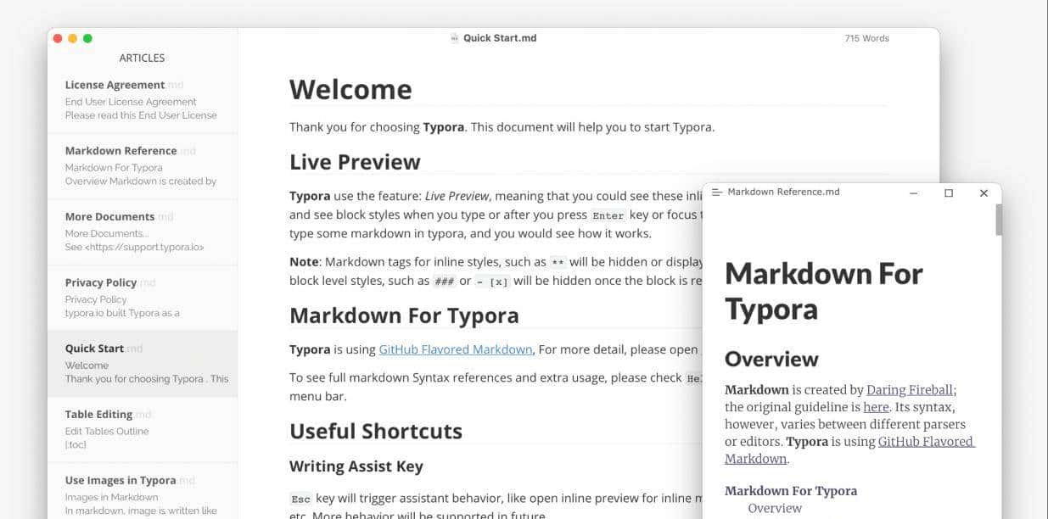
Task: Click the scrollbar in Markdown Reference window
Action: click(x=999, y=219)
